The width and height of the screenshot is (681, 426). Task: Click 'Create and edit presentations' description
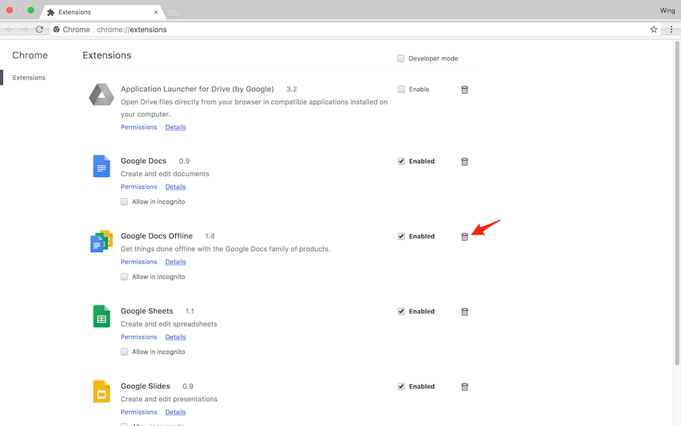(x=169, y=399)
